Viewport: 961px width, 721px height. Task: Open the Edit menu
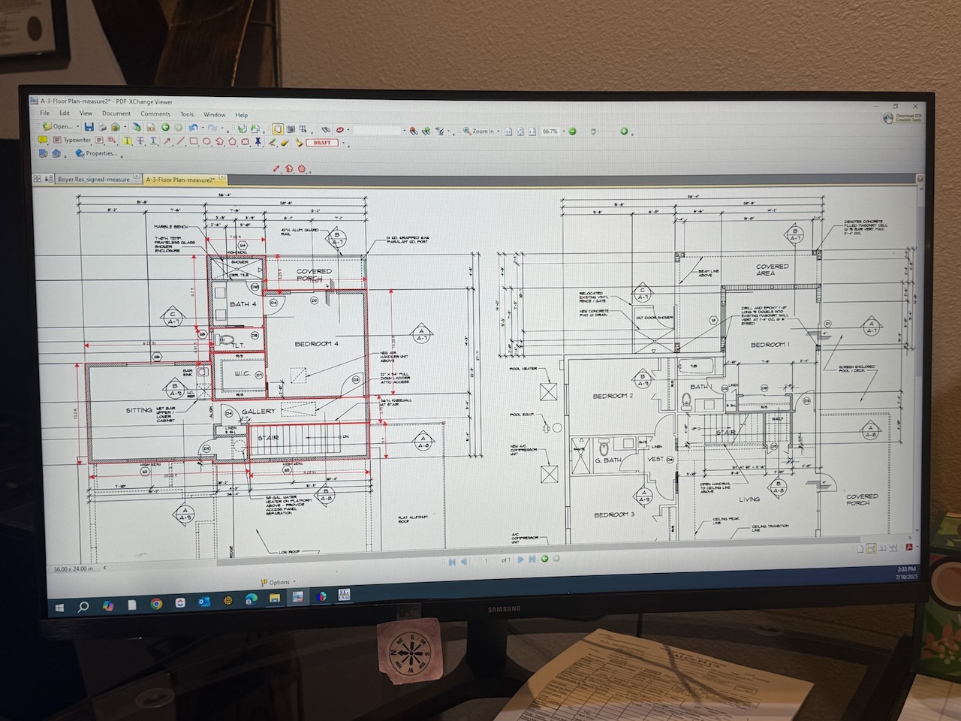click(x=65, y=113)
